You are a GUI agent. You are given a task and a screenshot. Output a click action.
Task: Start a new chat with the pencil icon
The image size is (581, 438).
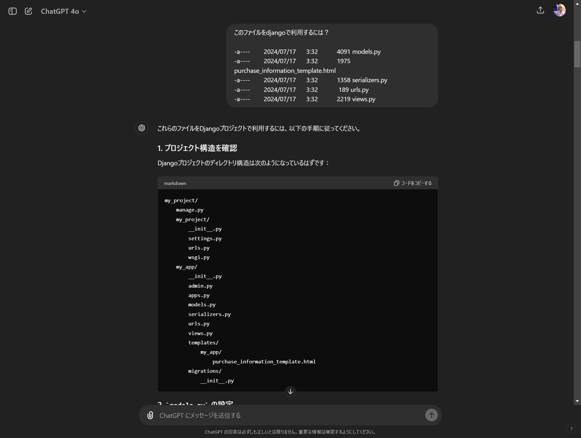click(28, 11)
